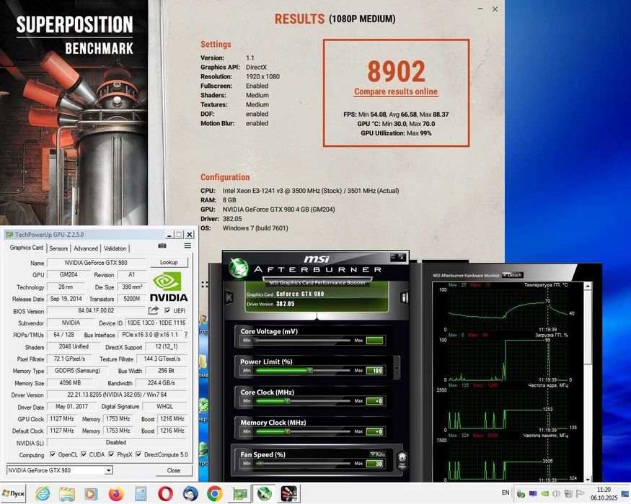Open the Пуск Start button
This screenshot has height=504, width=631.
point(14,493)
